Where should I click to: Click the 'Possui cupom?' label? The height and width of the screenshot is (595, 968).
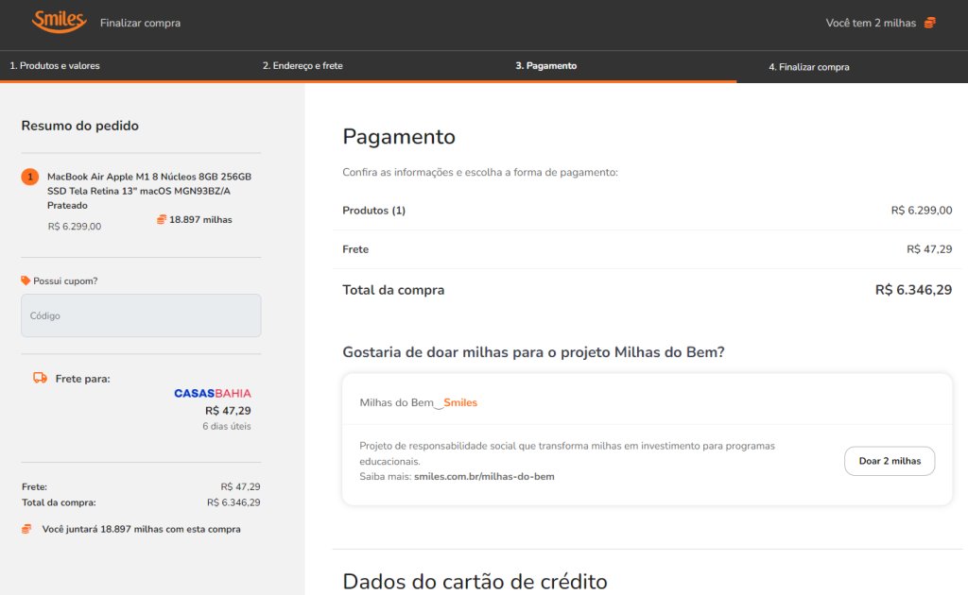[x=65, y=280]
